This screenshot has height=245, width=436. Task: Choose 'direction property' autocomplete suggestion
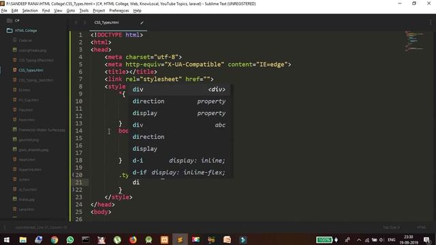coord(180,101)
